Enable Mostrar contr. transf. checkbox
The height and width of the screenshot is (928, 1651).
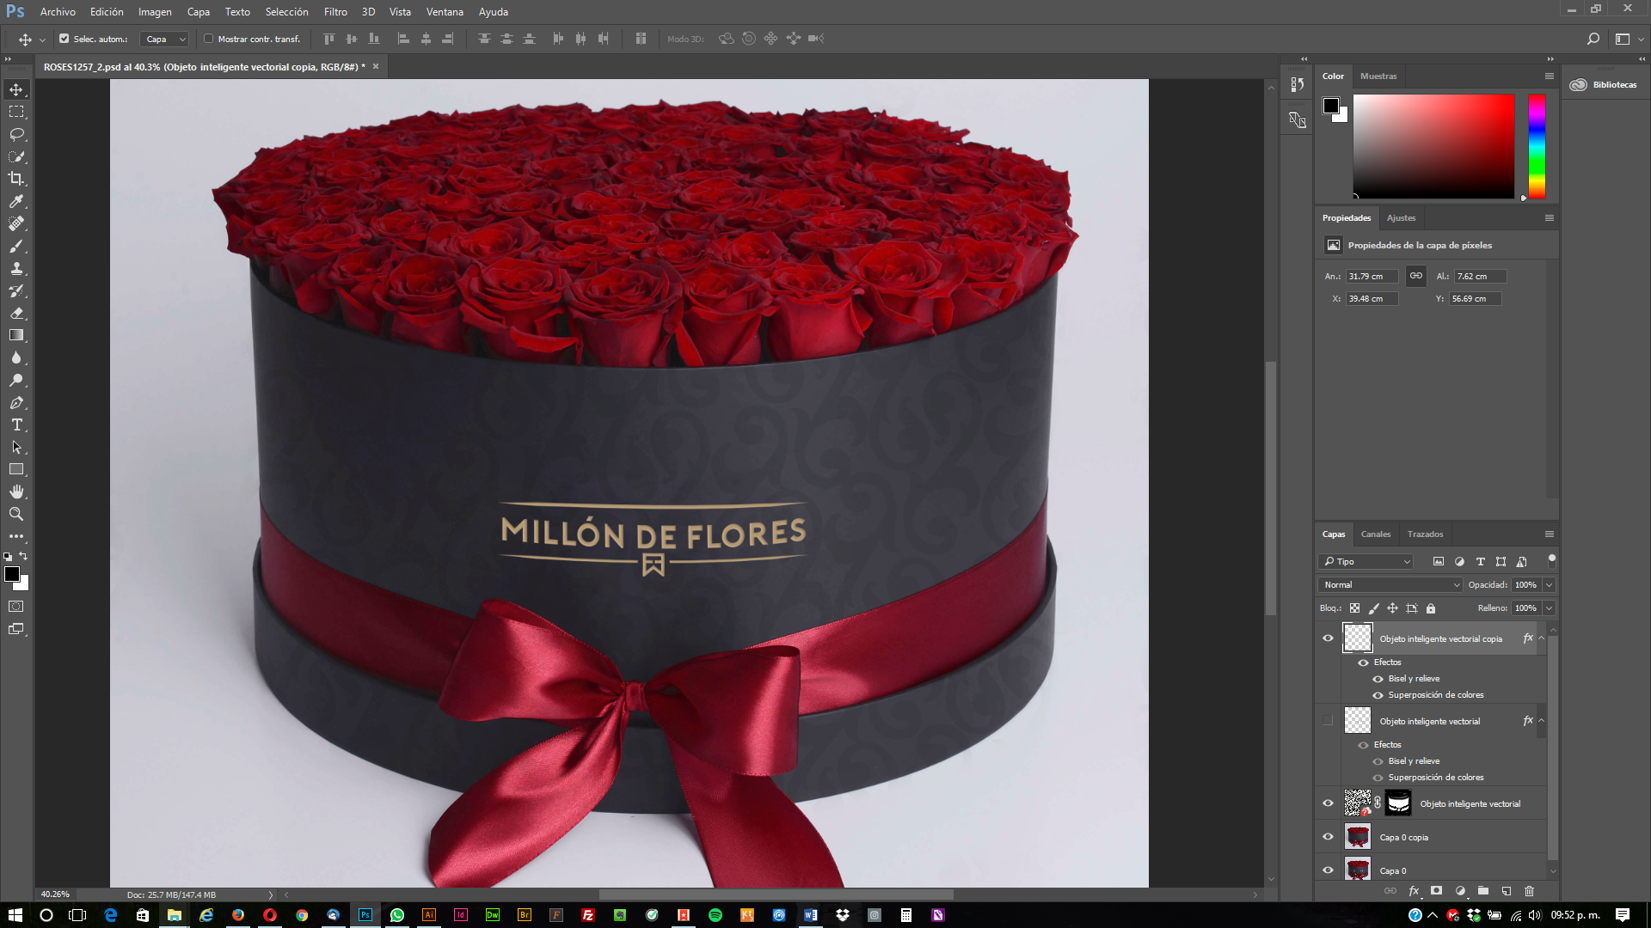[x=208, y=39]
